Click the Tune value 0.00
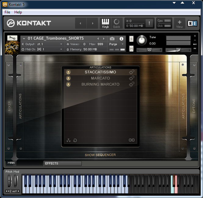The width and height of the screenshot is (203, 198). pyautogui.click(x=152, y=44)
